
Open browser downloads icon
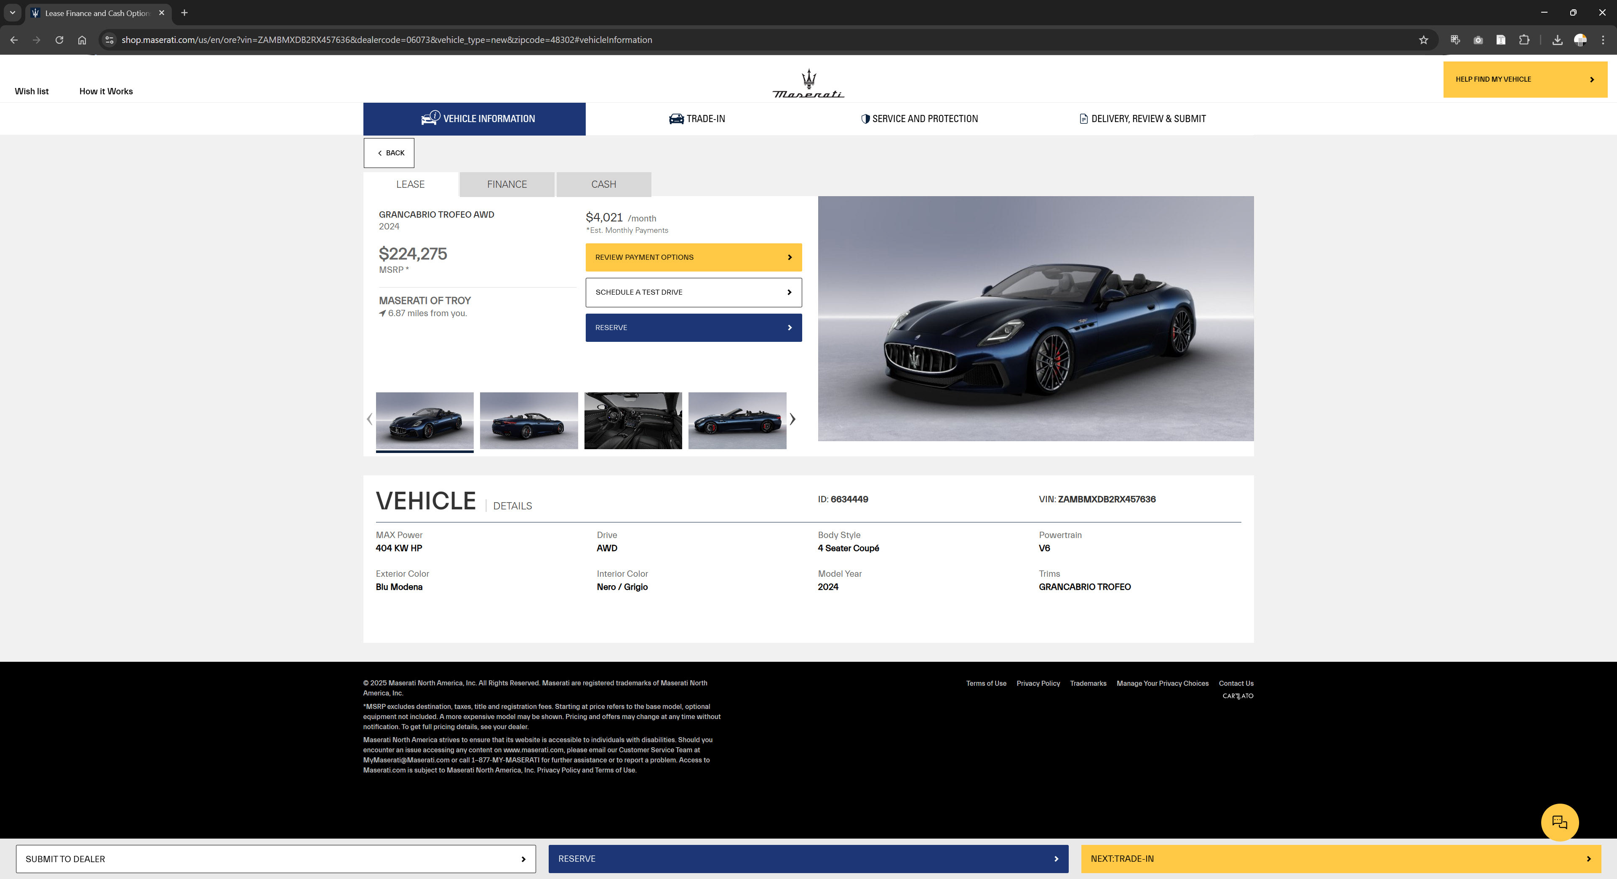click(x=1557, y=40)
